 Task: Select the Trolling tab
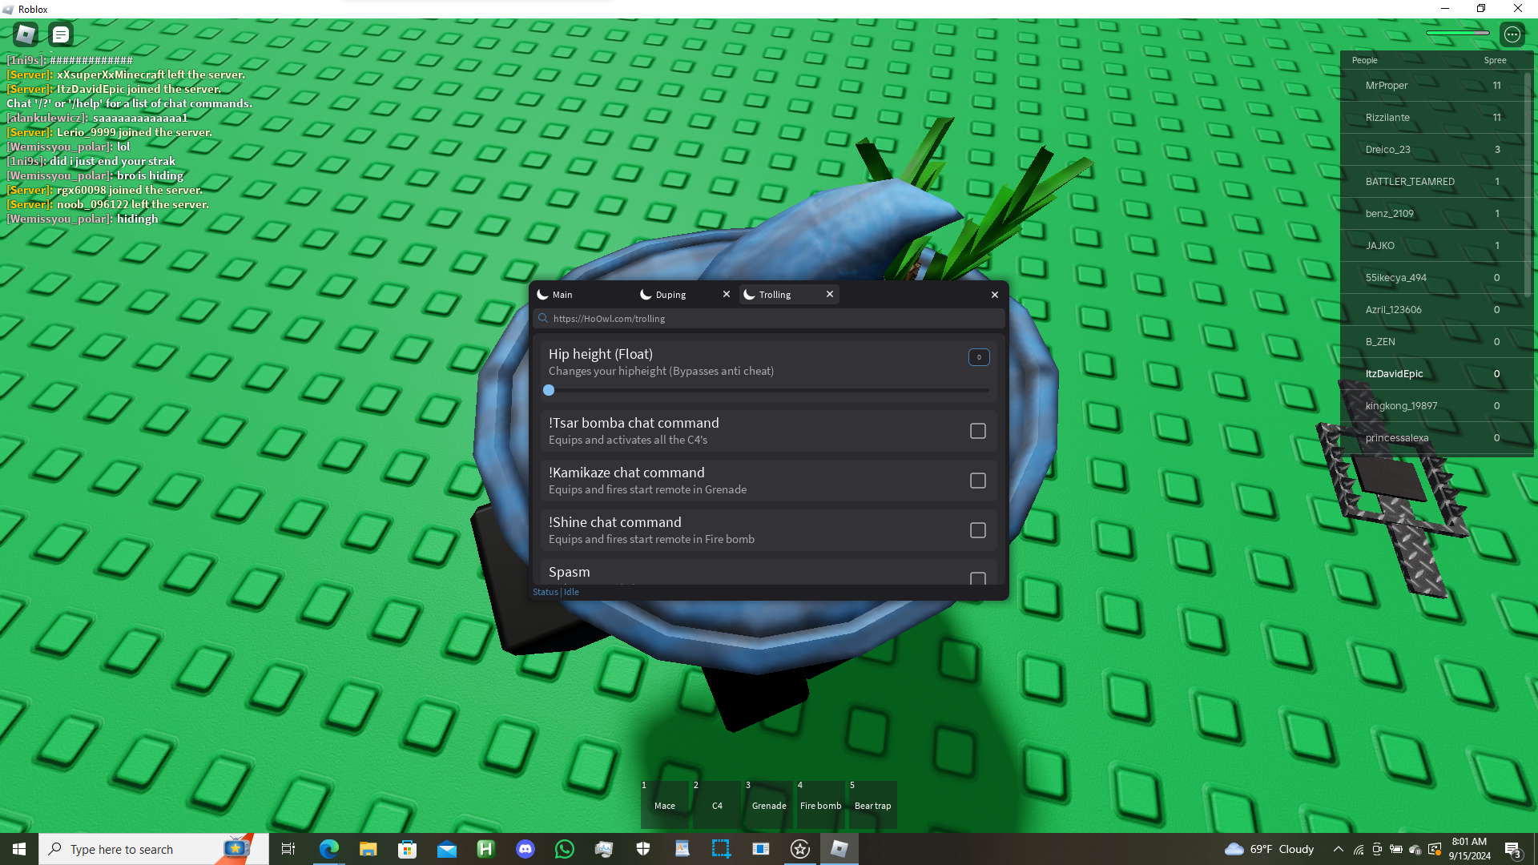click(789, 295)
